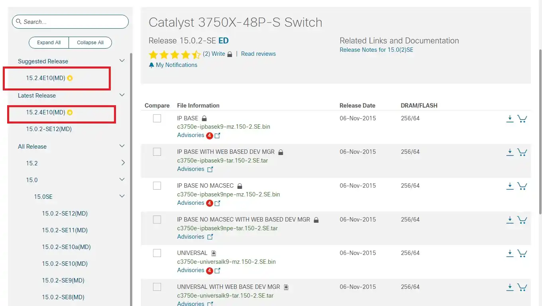Expand the 15.2 release branch arrow
Image resolution: width=542 pixels, height=306 pixels.
123,163
